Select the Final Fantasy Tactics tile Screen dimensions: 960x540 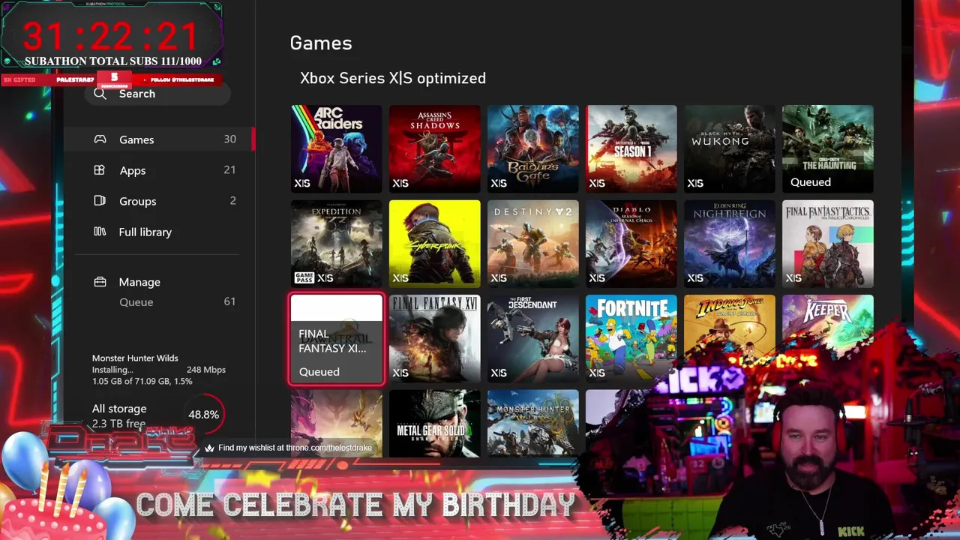click(x=827, y=244)
